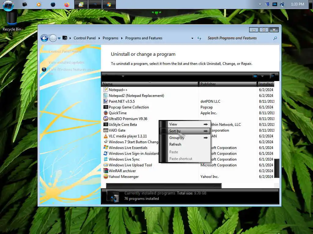Click the Refresh arrows beside the address bar
Image resolution: width=313 pixels, height=234 pixels.
[199, 38]
